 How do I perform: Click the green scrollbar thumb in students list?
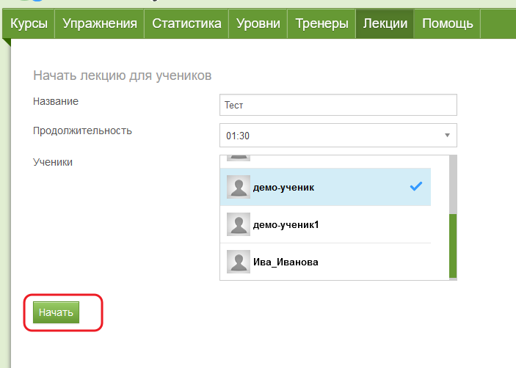453,246
